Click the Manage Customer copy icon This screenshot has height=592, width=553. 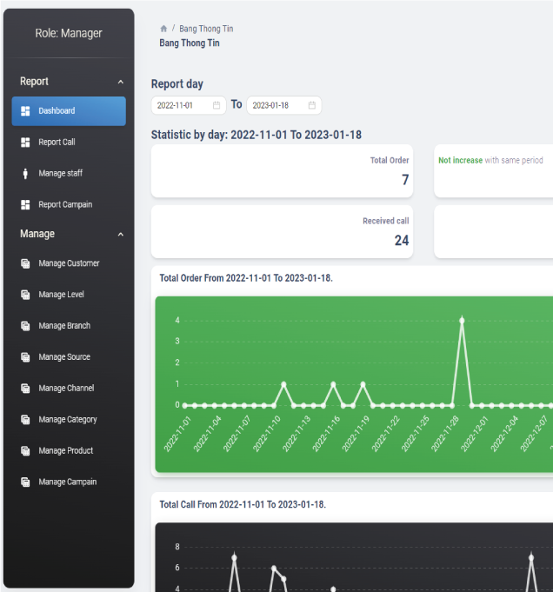click(x=25, y=263)
